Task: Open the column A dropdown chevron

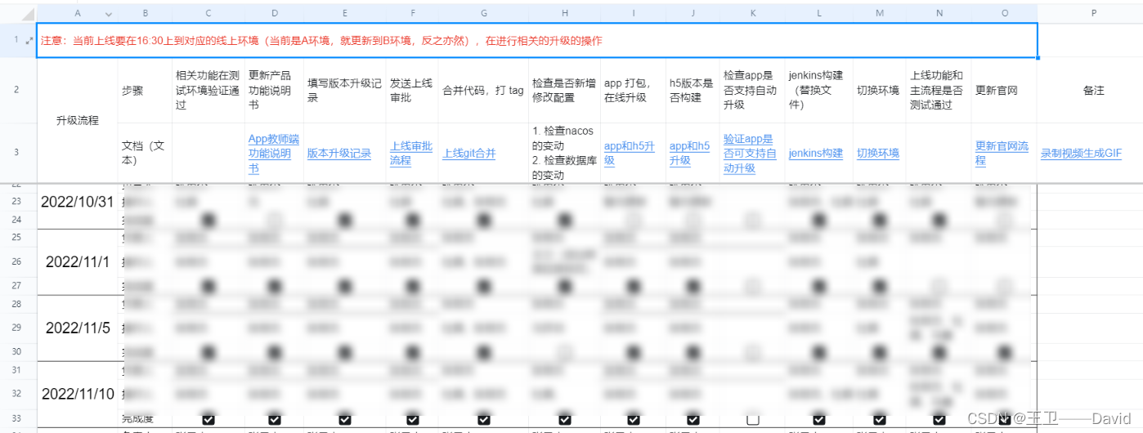Action: [x=108, y=14]
